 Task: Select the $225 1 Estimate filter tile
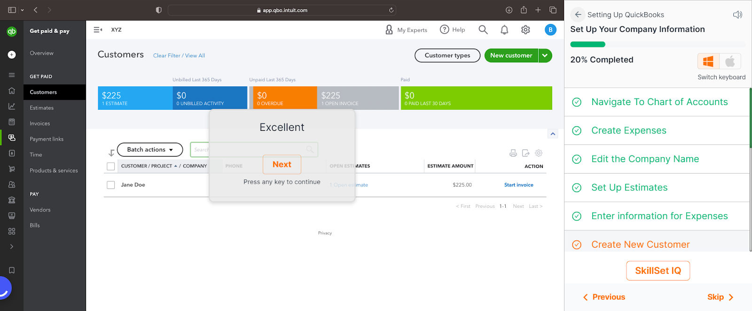(x=135, y=98)
